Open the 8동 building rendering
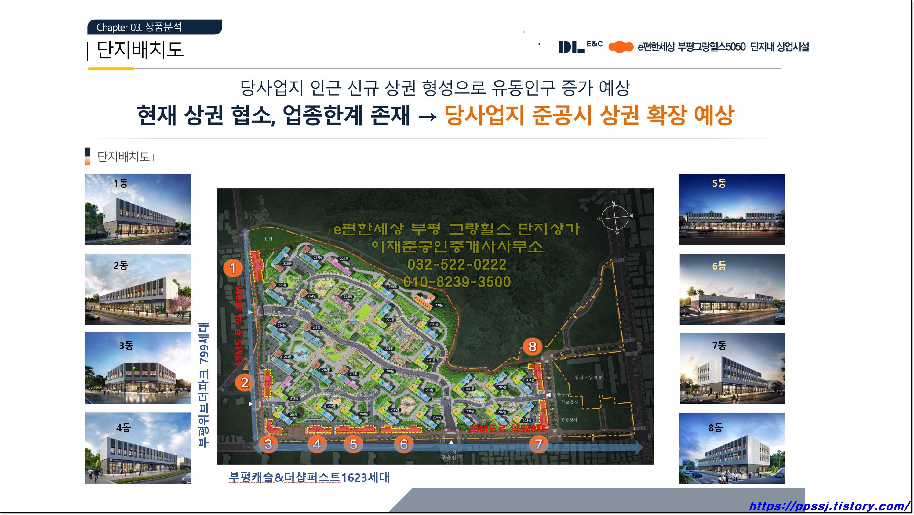Viewport: 914px width, 515px height. (732, 448)
